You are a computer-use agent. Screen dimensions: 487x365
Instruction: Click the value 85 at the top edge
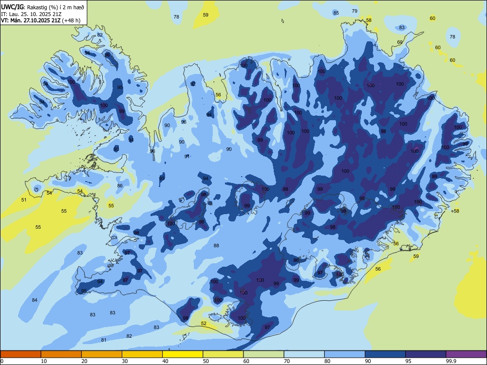[x=336, y=13]
